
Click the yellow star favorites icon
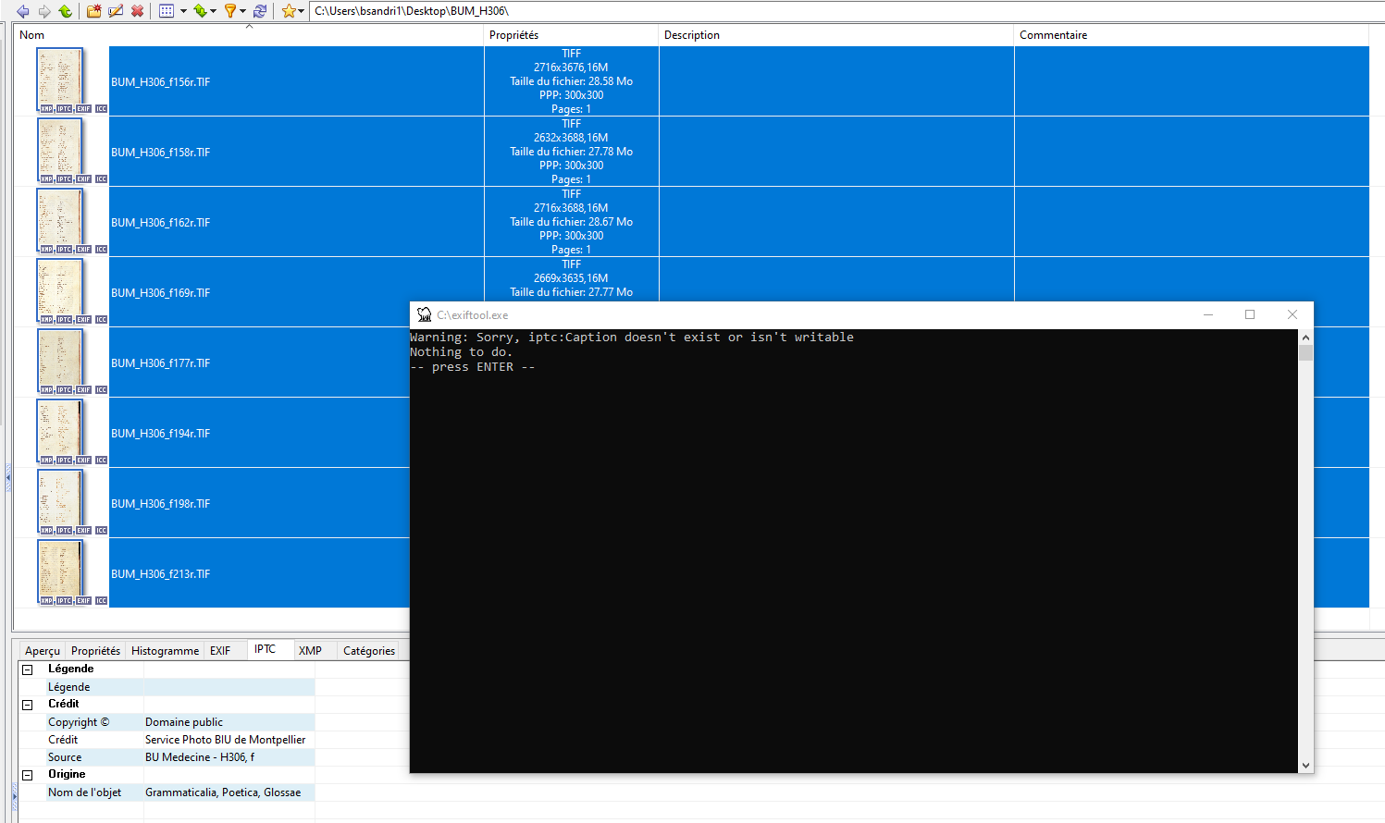click(289, 11)
